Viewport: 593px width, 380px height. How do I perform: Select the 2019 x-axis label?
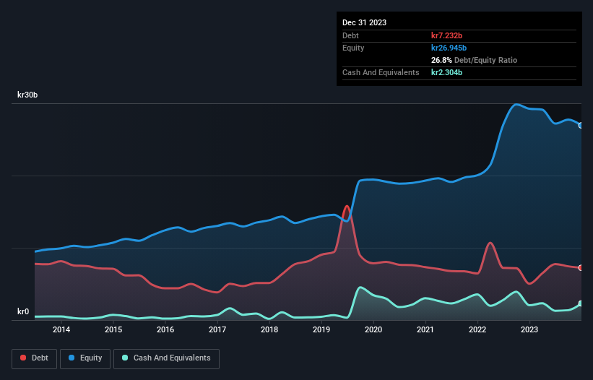(321, 329)
